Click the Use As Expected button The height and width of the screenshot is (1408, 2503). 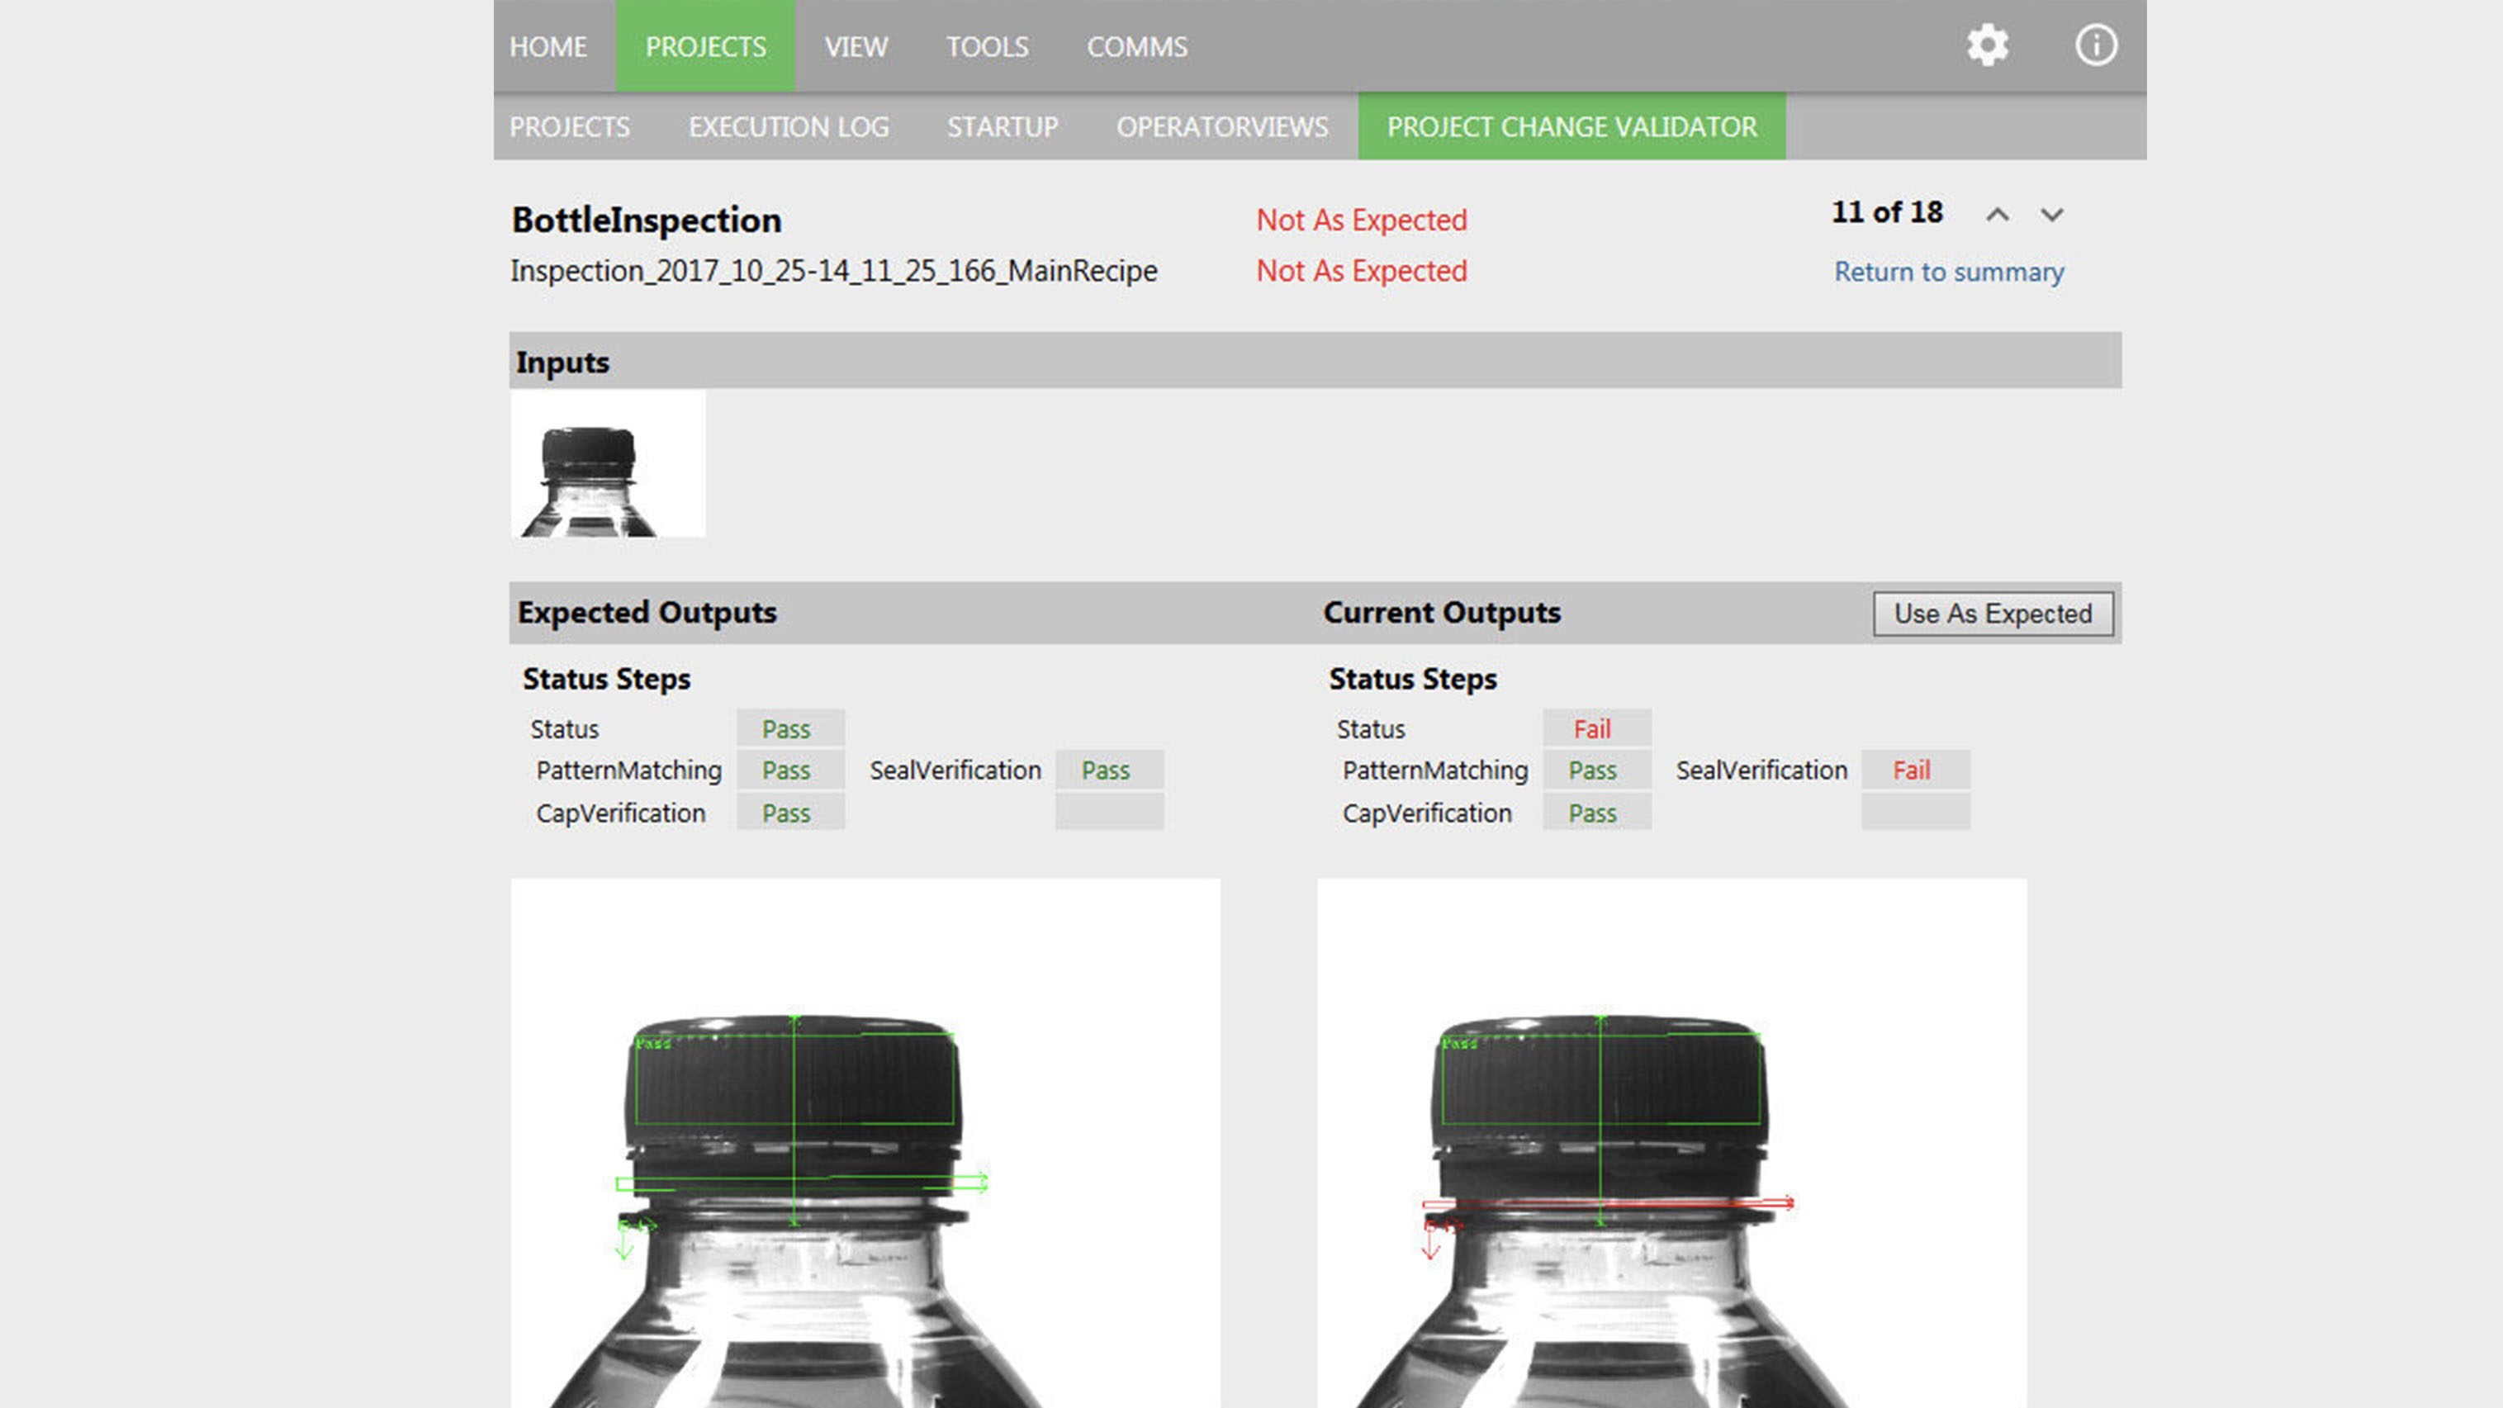(x=1992, y=613)
